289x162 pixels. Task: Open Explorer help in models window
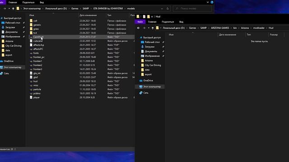[212, 2]
